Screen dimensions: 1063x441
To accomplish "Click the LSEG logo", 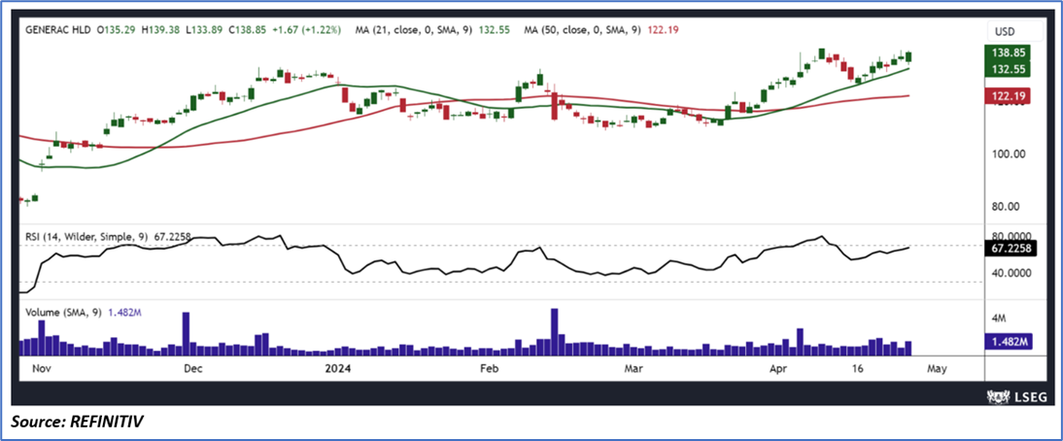I will [x=1018, y=396].
